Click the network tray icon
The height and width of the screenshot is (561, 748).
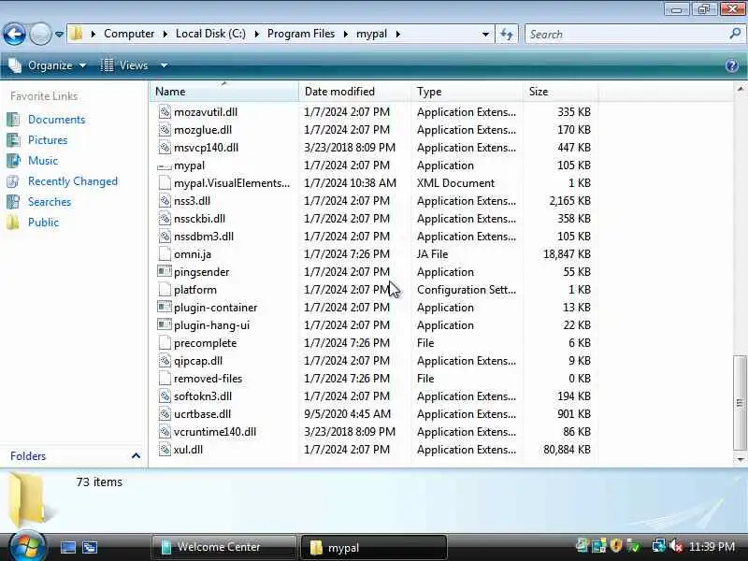(659, 545)
